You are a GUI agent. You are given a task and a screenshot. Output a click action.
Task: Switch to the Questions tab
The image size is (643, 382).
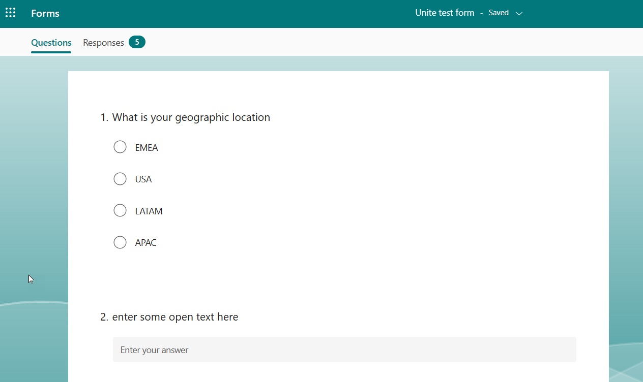coord(51,43)
